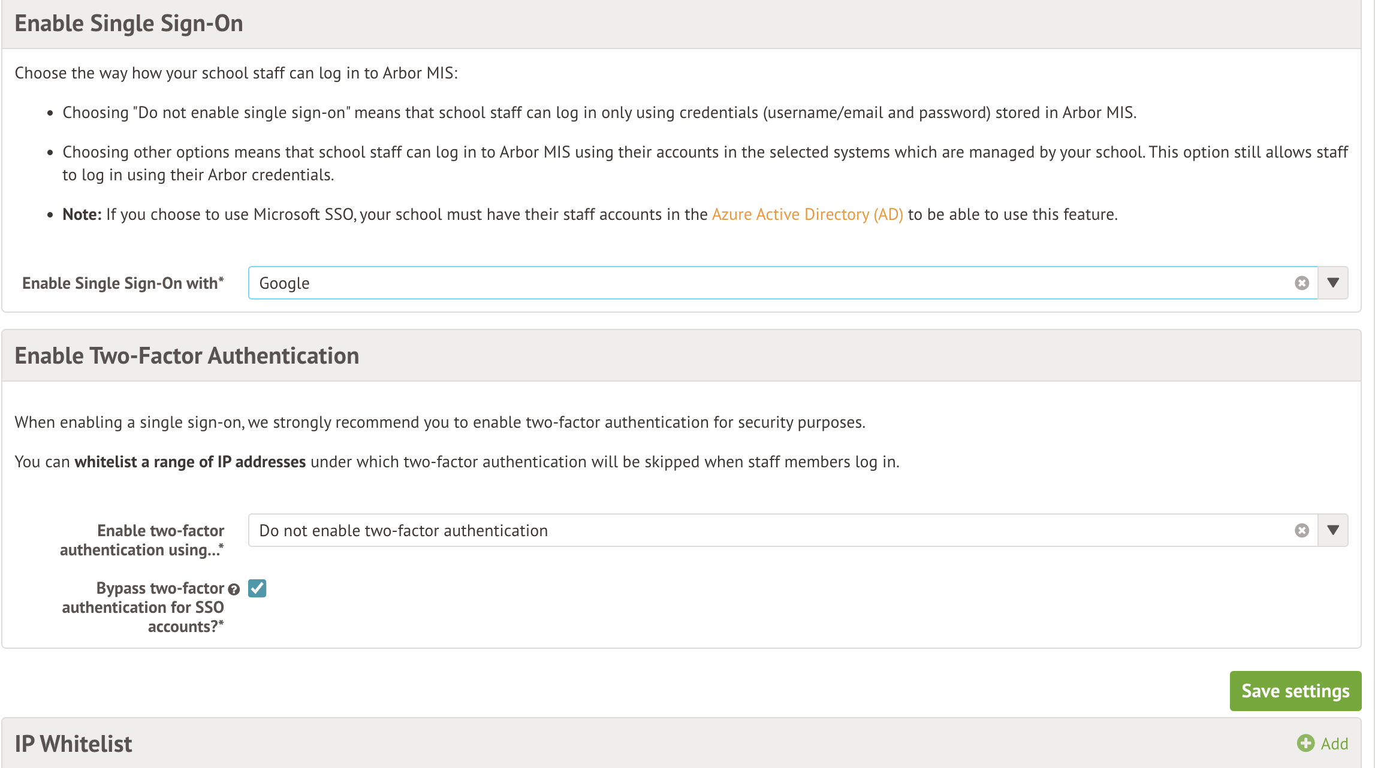Viewport: 1375px width, 768px height.
Task: Click the bold whitelist a range of IP addresses text
Action: 190,462
